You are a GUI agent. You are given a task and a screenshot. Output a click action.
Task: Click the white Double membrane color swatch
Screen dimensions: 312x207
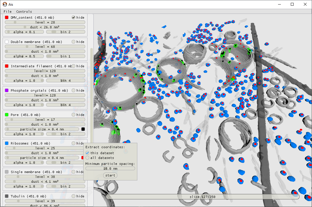point(7,42)
